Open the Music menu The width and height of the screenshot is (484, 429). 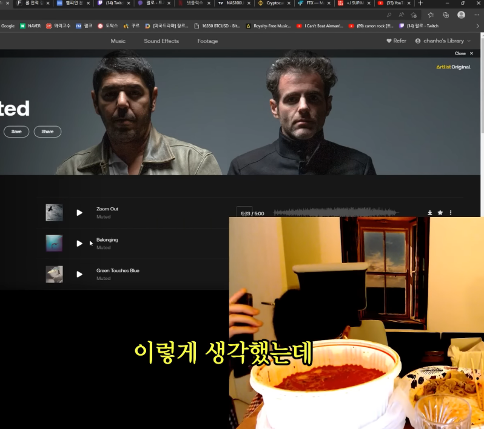(x=118, y=41)
